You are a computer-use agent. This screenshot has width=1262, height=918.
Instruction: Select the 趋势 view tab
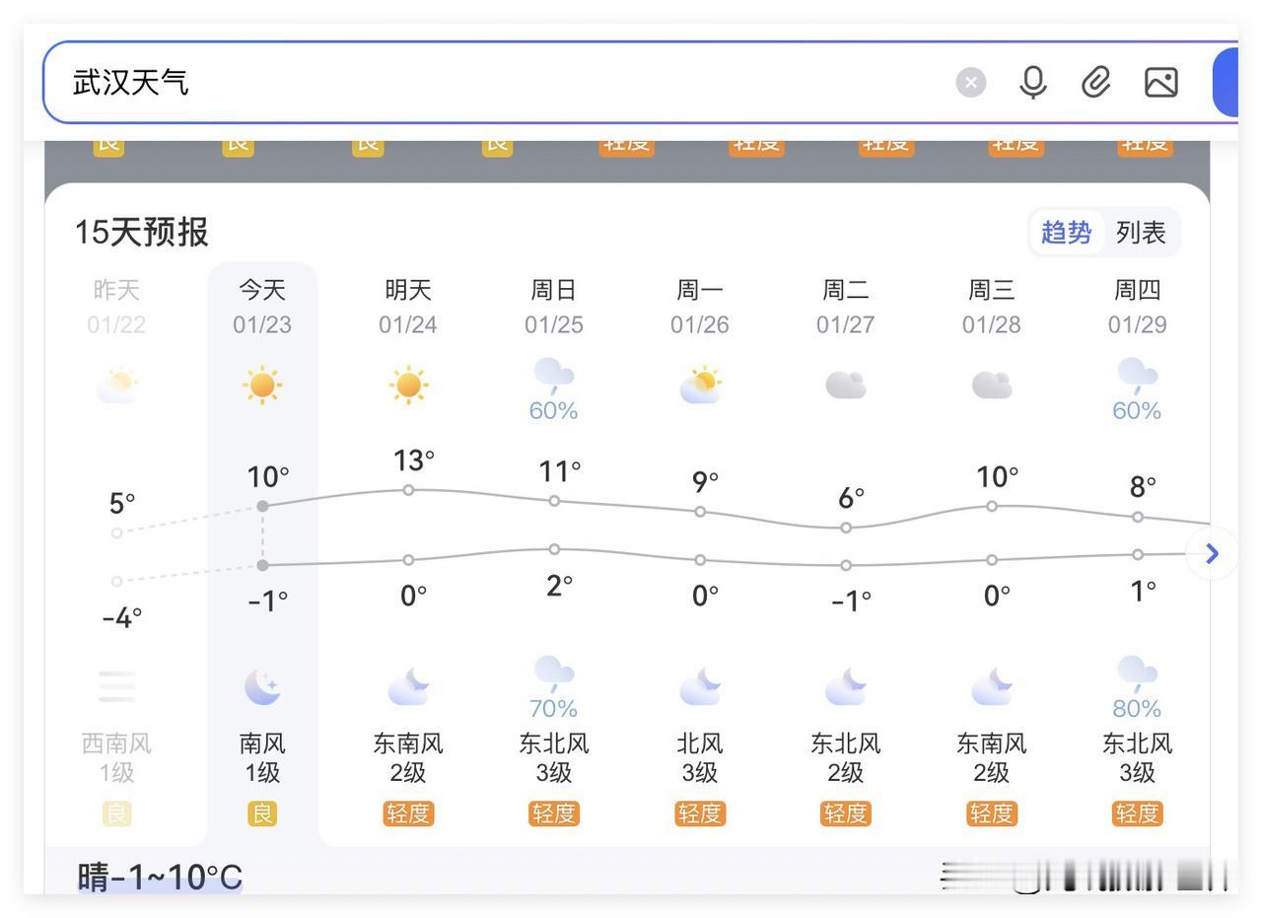1066,233
